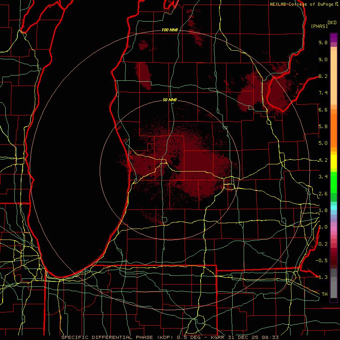This screenshot has width=340, height=340.
Task: Click the 8.2 scale value
Action: pyautogui.click(x=323, y=76)
